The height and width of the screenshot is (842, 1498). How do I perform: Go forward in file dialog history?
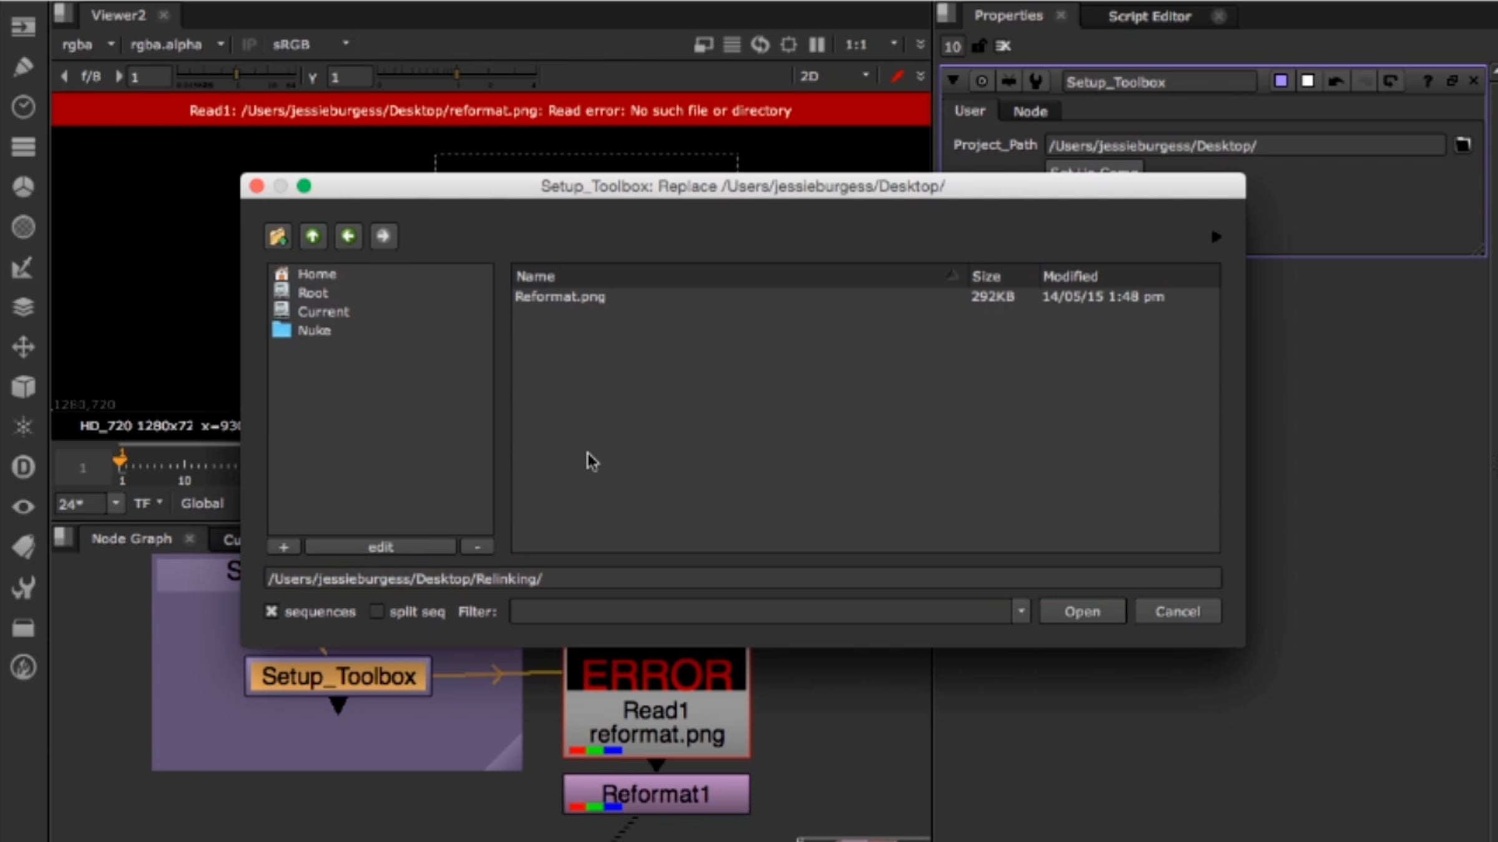tap(383, 236)
